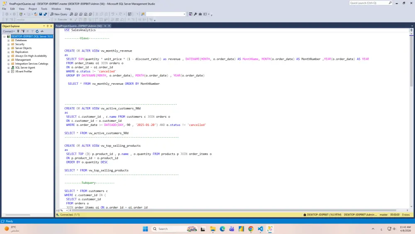Click the editor horizontal scrollbar
415x234 pixels.
[x=238, y=210]
